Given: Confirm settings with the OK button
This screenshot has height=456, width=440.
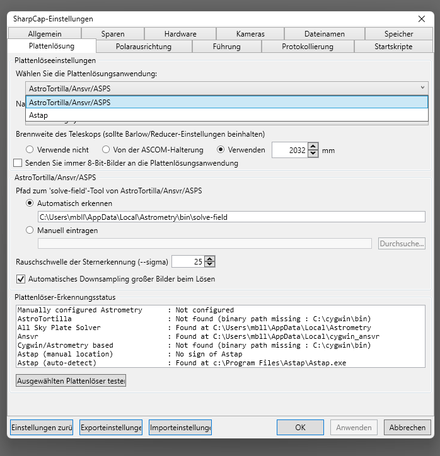Looking at the screenshot, I should (x=300, y=427).
